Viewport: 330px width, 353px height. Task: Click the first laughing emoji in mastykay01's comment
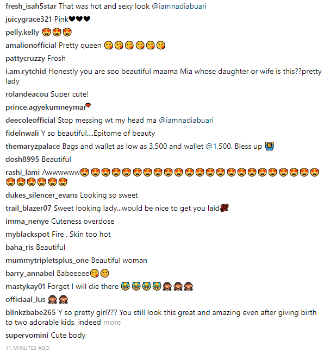[x=126, y=287]
